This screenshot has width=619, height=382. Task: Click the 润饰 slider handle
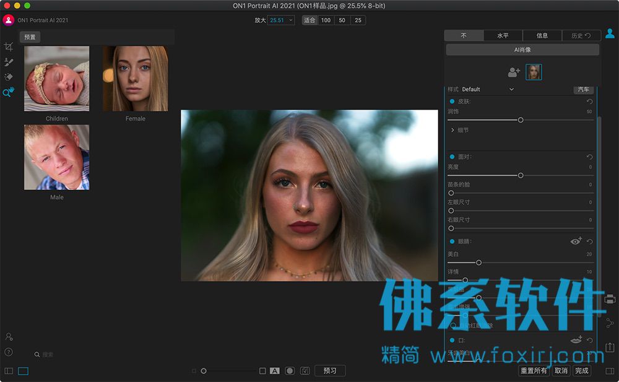click(x=521, y=119)
